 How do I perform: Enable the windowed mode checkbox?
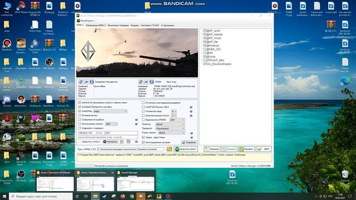[x=80, y=116]
